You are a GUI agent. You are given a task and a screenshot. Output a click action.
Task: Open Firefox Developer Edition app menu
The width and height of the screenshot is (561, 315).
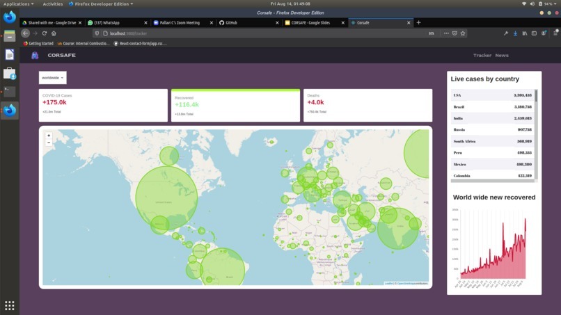101,4
